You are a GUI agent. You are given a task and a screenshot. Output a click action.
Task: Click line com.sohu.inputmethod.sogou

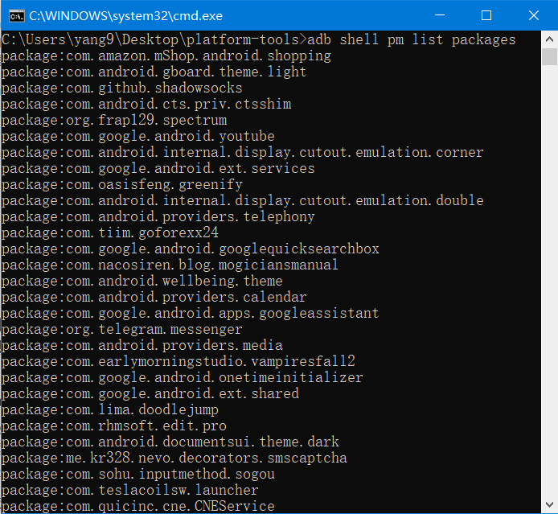(138, 474)
